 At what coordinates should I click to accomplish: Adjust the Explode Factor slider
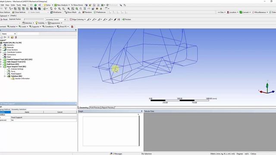34,19
